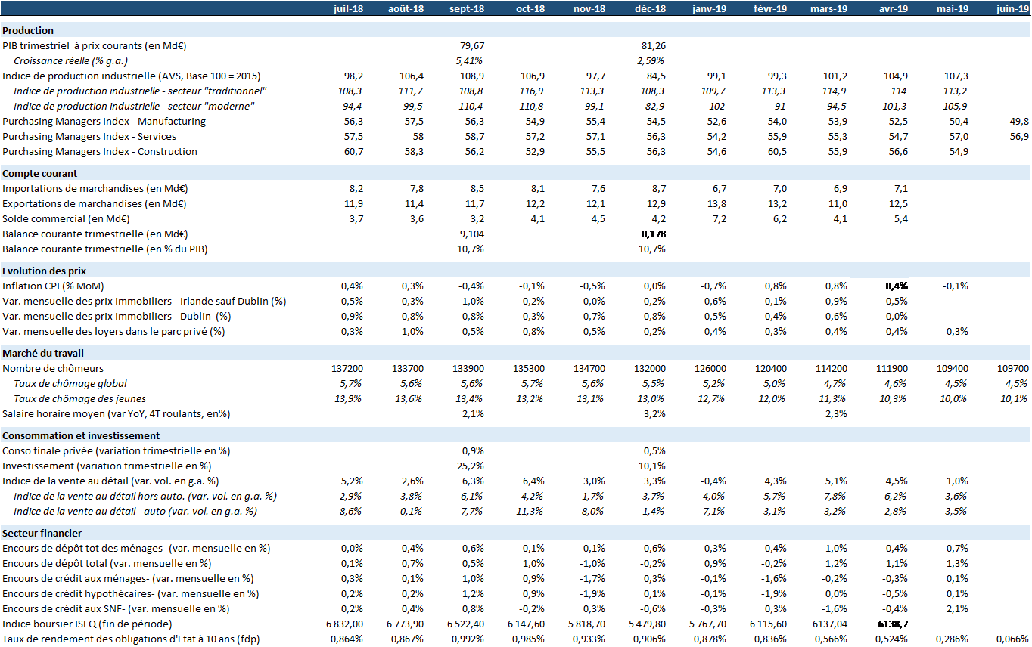Screen dimensions: 1032x647
Task: Select loyers dans le parc privé label
Action: 113,331
